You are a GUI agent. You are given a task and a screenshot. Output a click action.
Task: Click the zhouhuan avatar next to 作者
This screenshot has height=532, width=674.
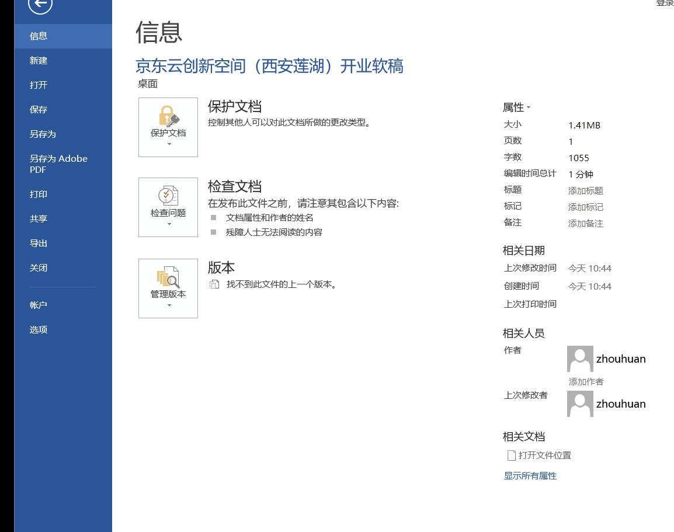[x=580, y=359]
